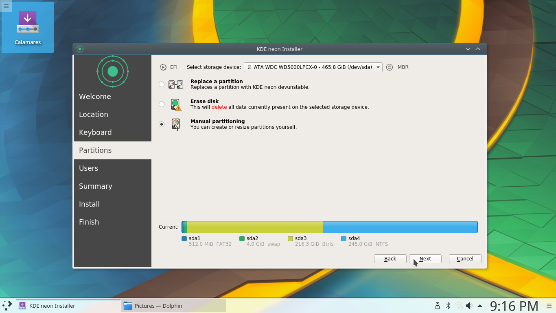Viewport: 556px width, 313px height.
Task: Shade the installer window using title bar arrow down
Action: click(468, 49)
